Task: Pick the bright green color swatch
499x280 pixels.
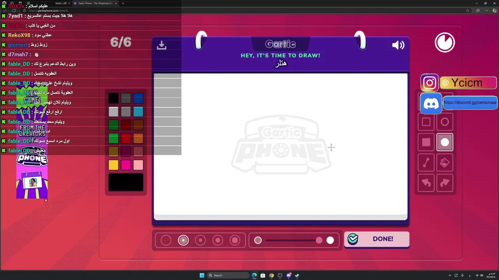Action: 113,138
